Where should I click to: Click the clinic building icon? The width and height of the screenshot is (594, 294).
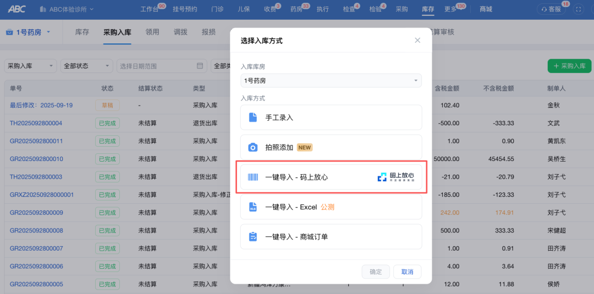click(43, 9)
